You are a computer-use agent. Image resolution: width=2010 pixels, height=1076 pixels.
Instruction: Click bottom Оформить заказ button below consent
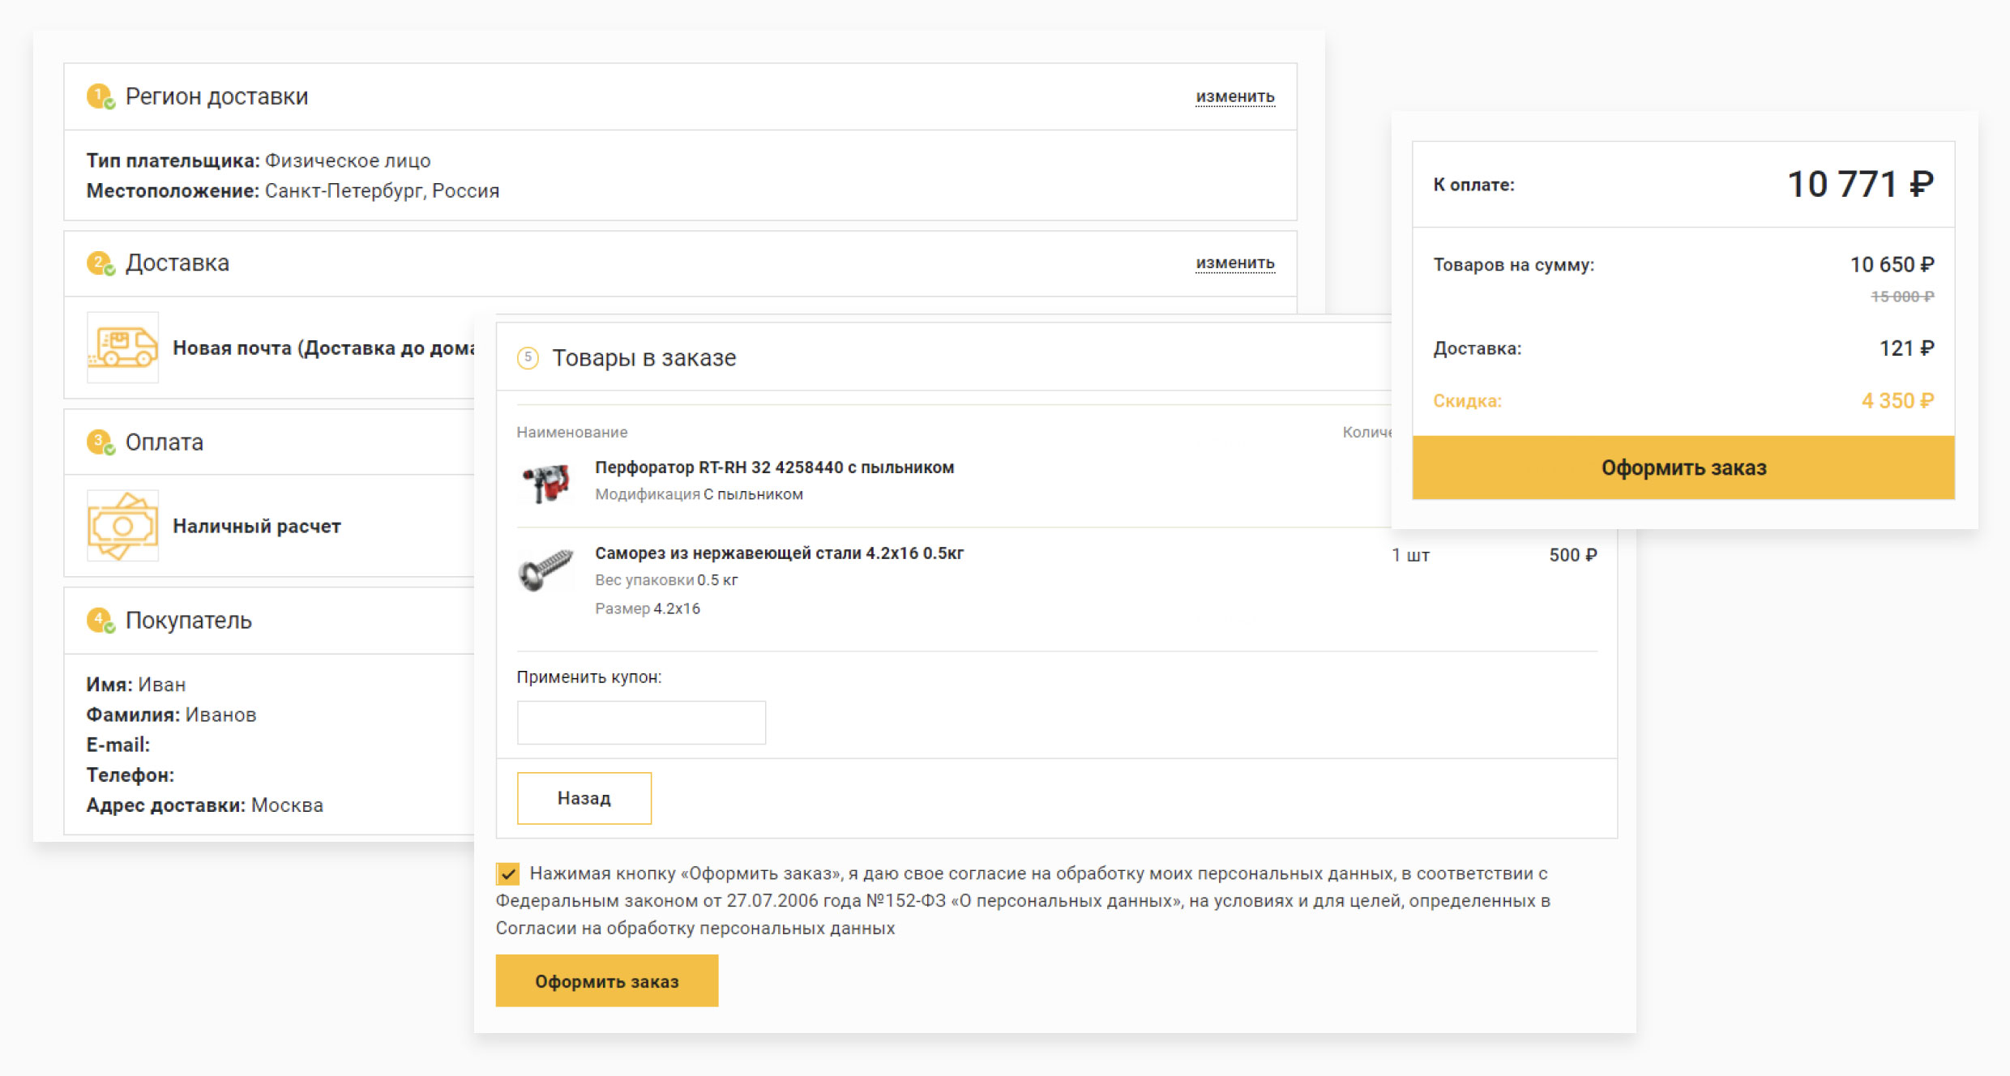606,981
